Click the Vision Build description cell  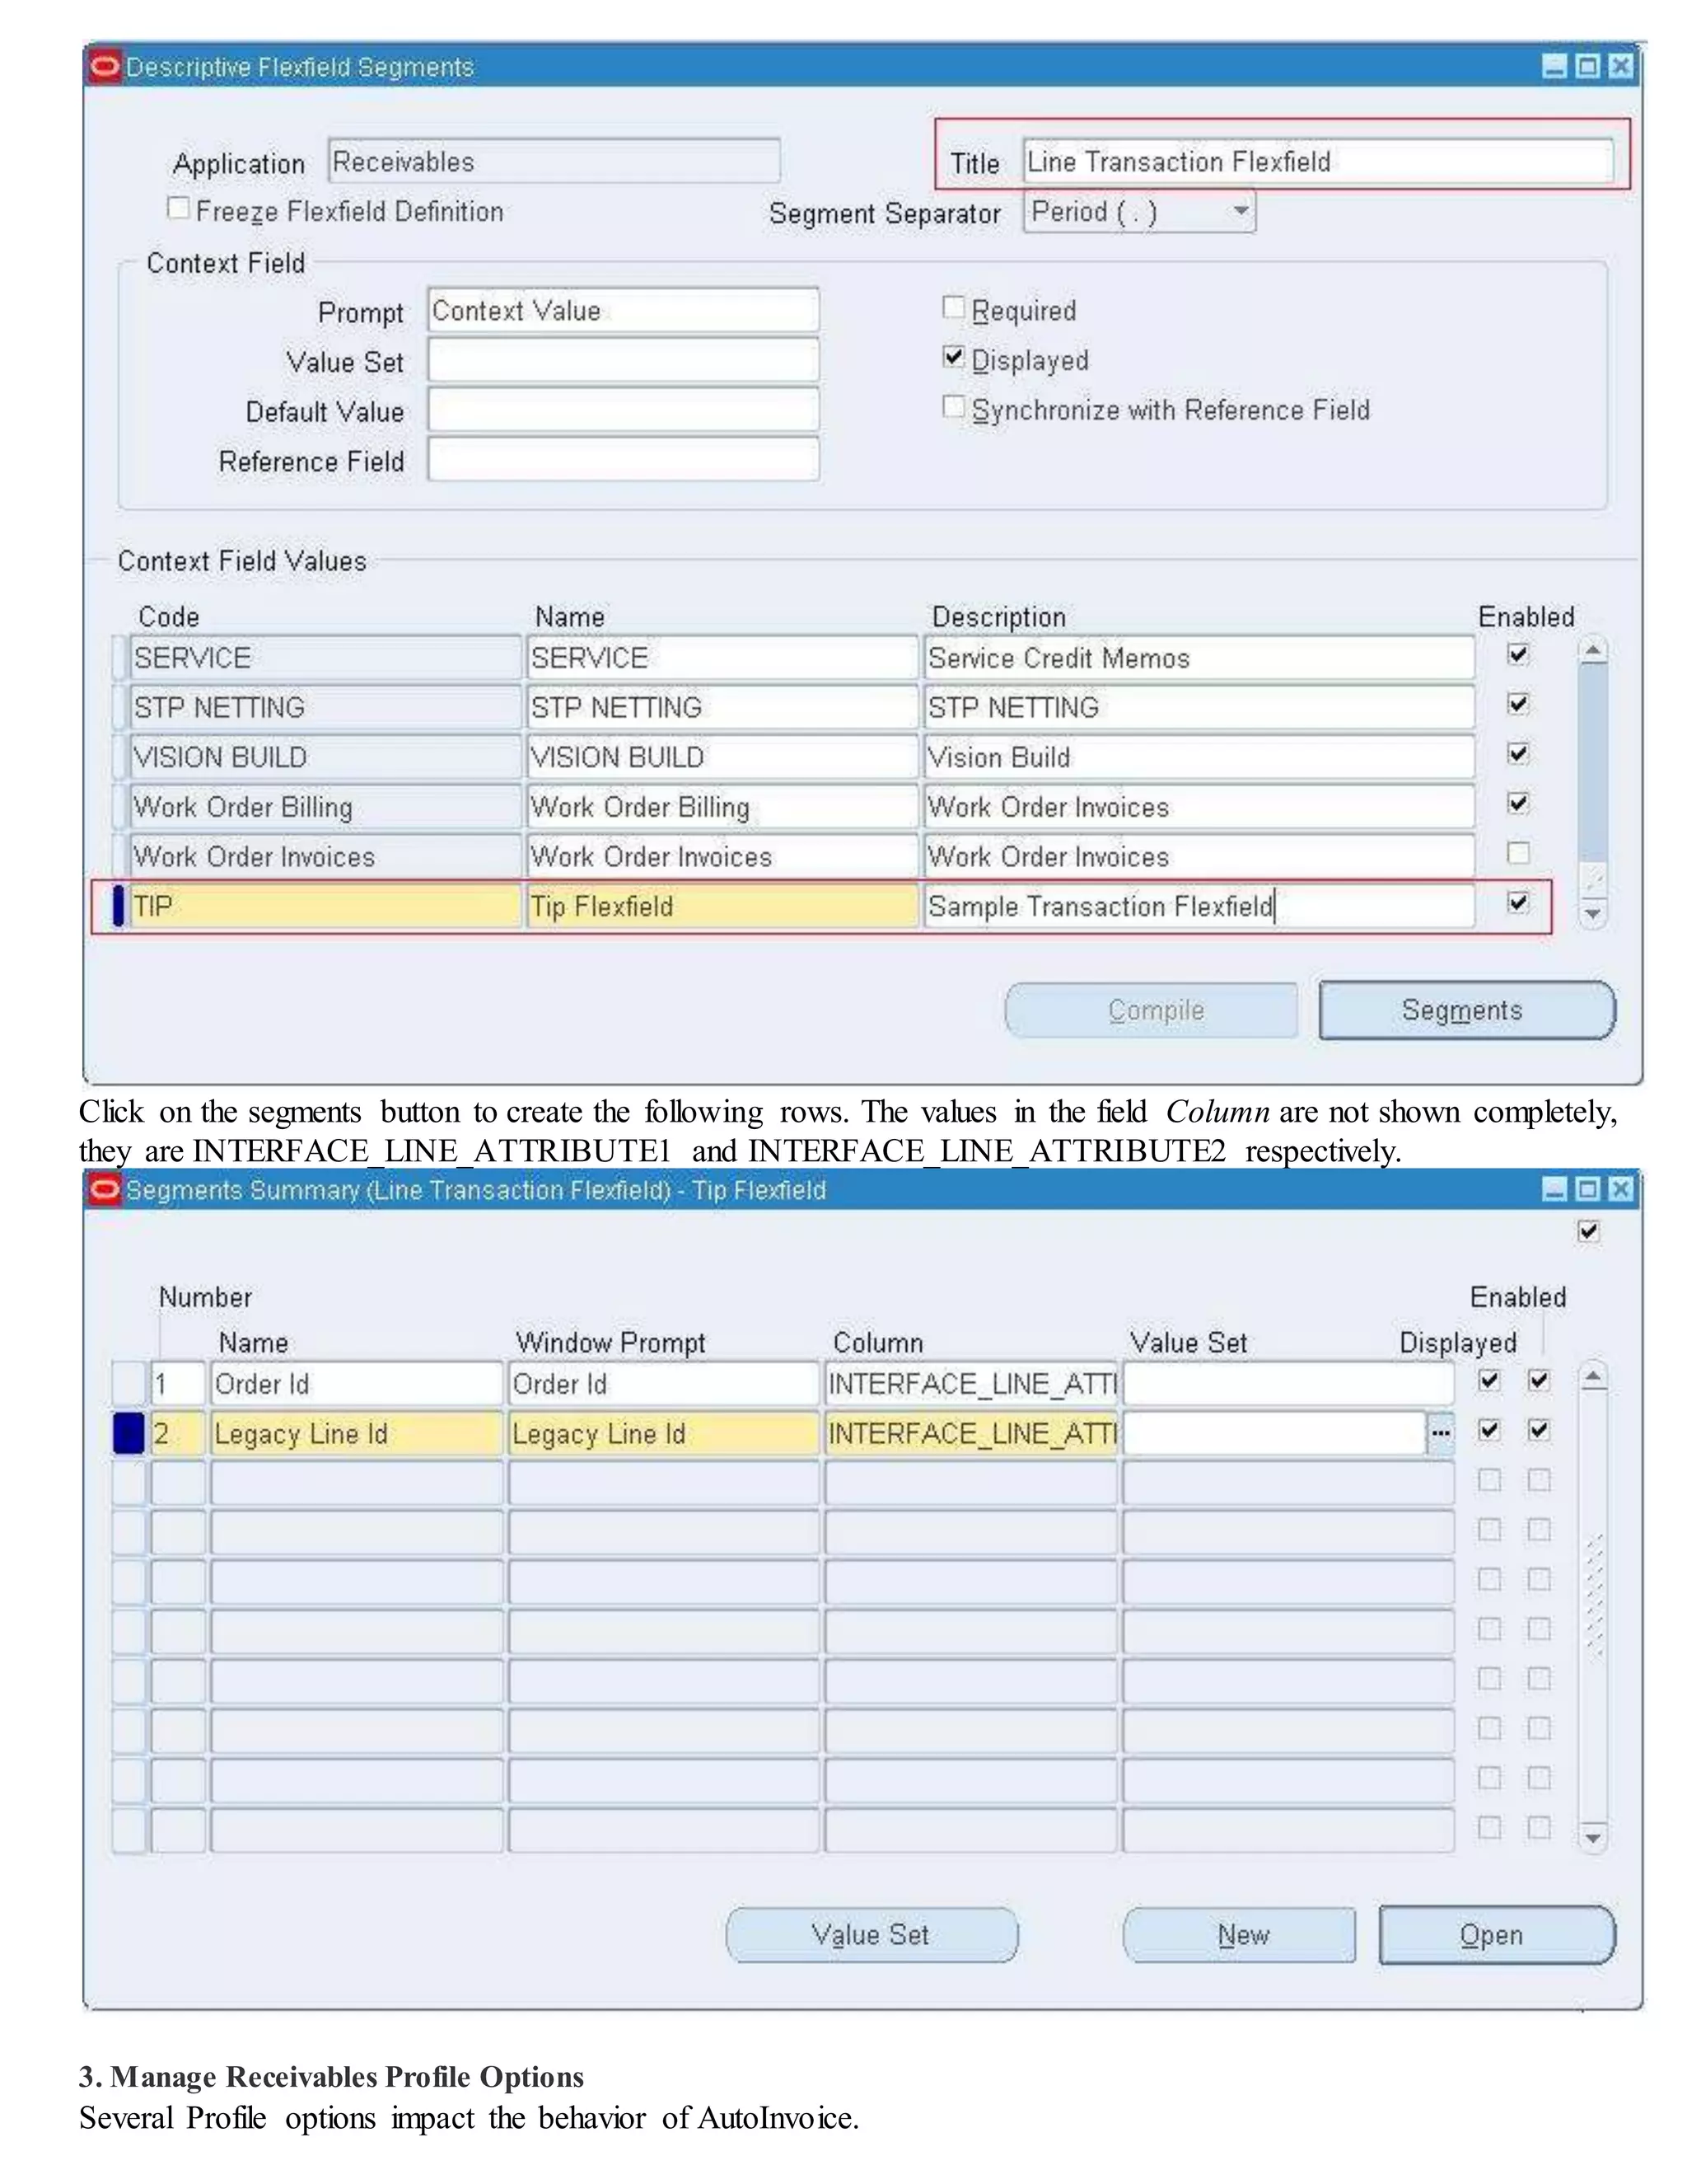[1199, 757]
